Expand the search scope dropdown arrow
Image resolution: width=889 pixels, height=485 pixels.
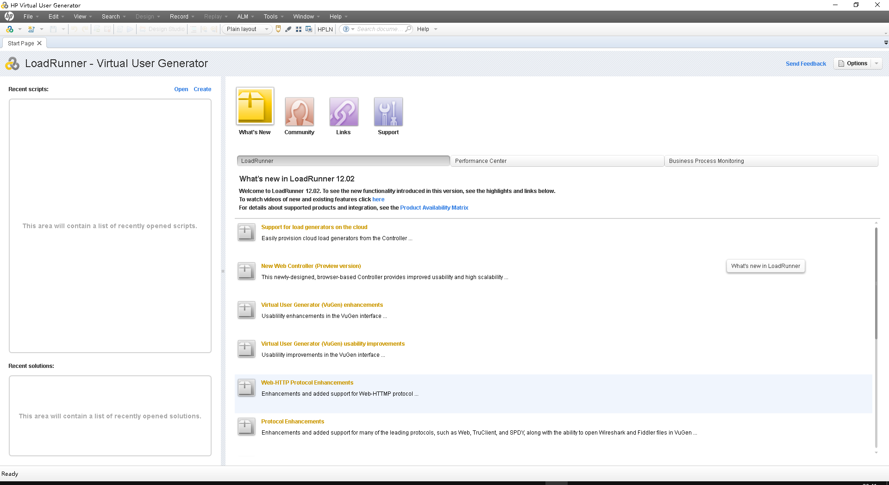pos(353,29)
